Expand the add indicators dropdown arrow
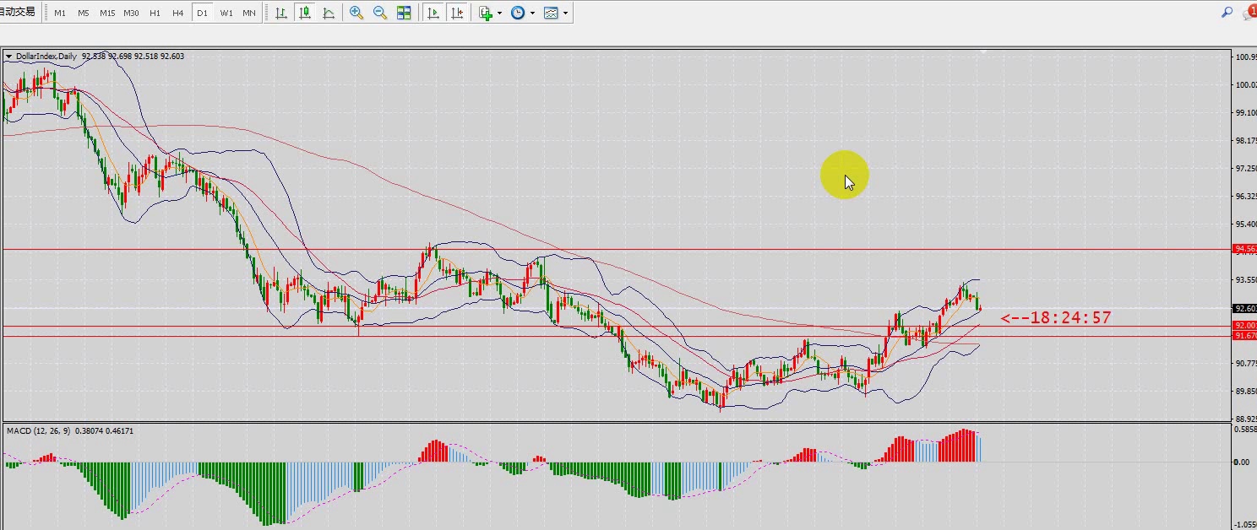The image size is (1257, 530). click(x=500, y=14)
